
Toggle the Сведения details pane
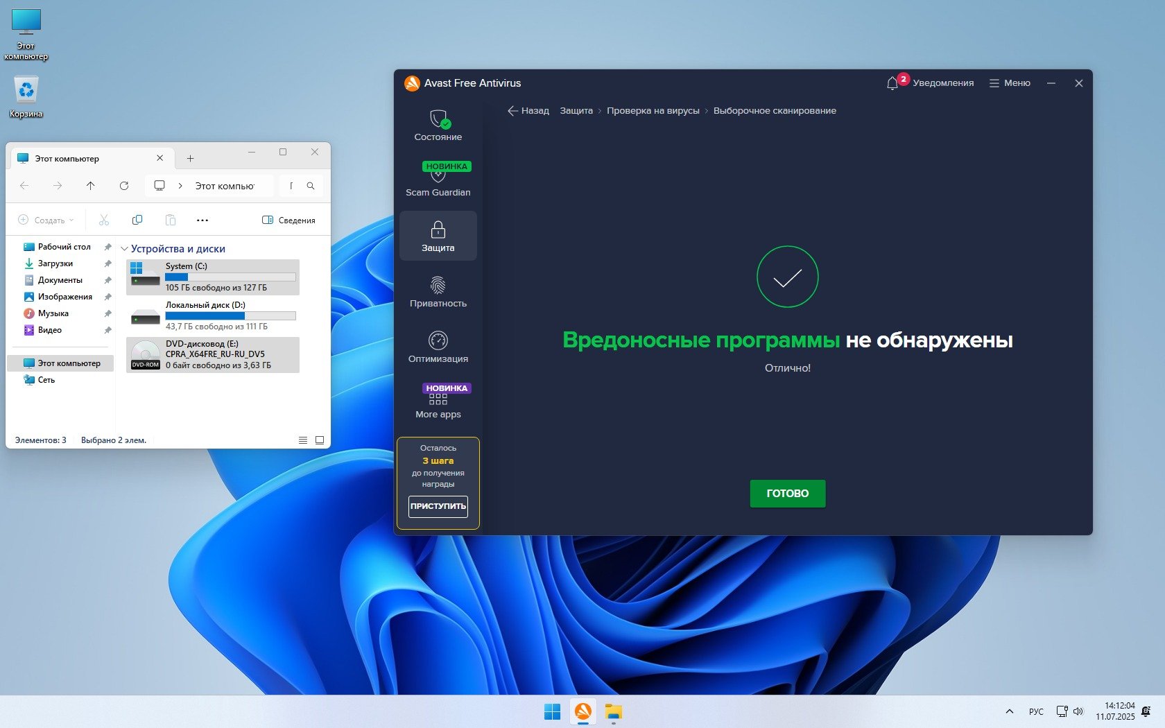(x=288, y=220)
